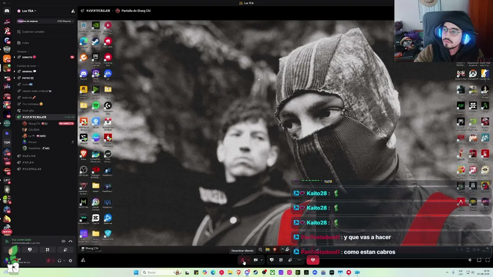Unmute microphone in user panel
The width and height of the screenshot is (493, 277).
(x=49, y=260)
